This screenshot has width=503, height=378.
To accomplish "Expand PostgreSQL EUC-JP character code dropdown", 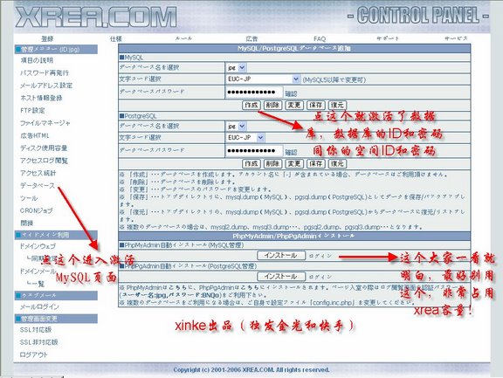I will click(x=245, y=138).
